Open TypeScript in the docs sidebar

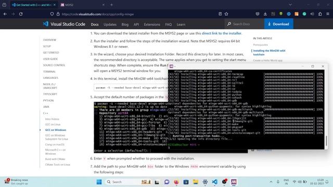(50, 94)
